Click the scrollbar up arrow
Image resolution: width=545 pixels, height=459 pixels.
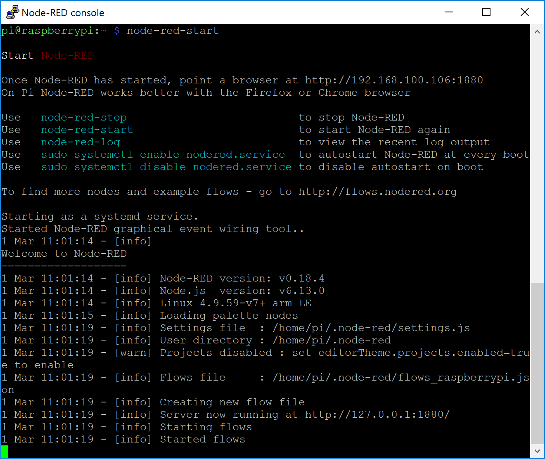click(538, 31)
